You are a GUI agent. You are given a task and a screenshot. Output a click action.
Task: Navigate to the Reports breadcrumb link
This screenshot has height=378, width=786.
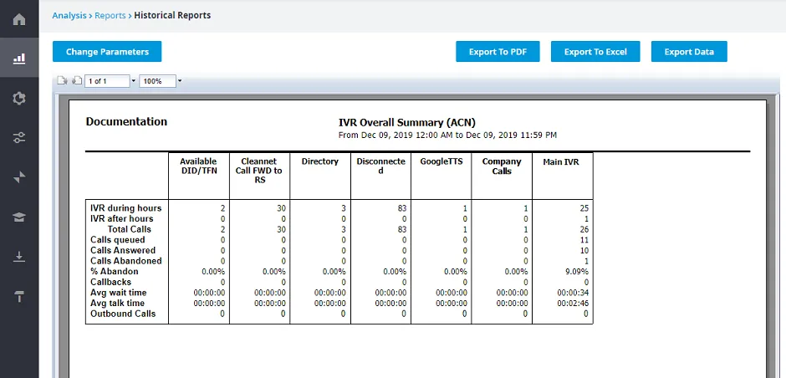pyautogui.click(x=110, y=16)
